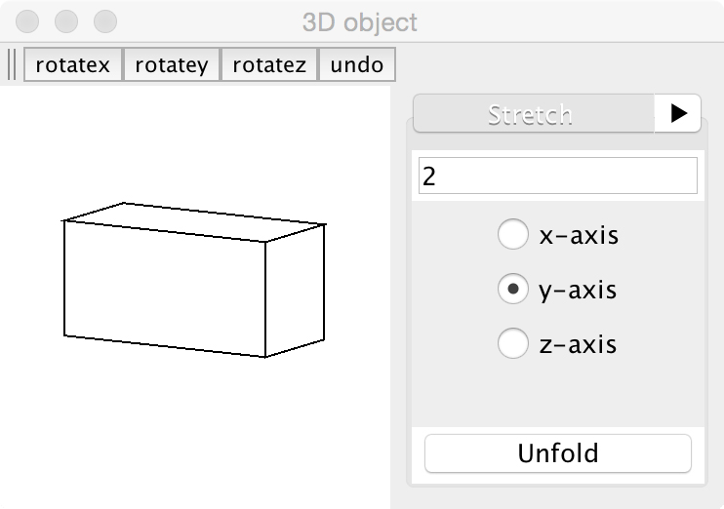Minimize the 3D object window

pyautogui.click(x=66, y=20)
